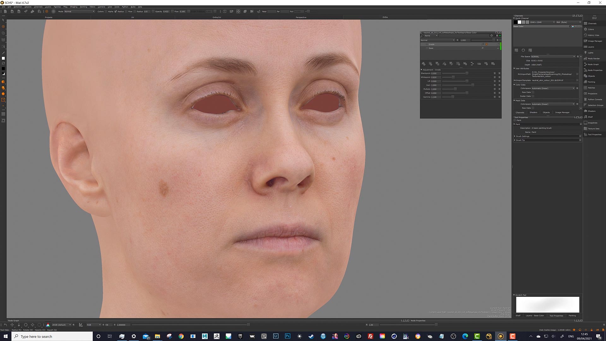
Task: Switch to the Shaders tab
Action: [x=533, y=112]
